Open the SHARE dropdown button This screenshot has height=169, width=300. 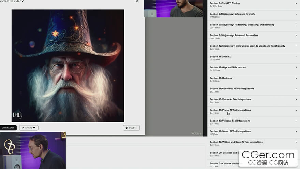29,128
